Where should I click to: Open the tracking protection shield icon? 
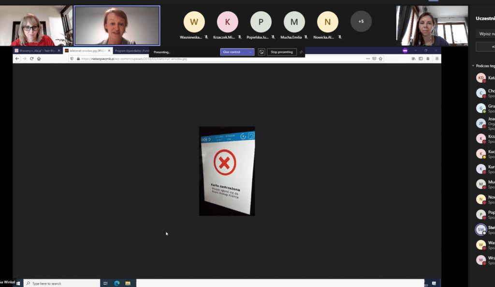(x=72, y=59)
